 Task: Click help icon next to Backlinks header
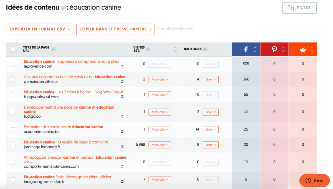(205, 49)
